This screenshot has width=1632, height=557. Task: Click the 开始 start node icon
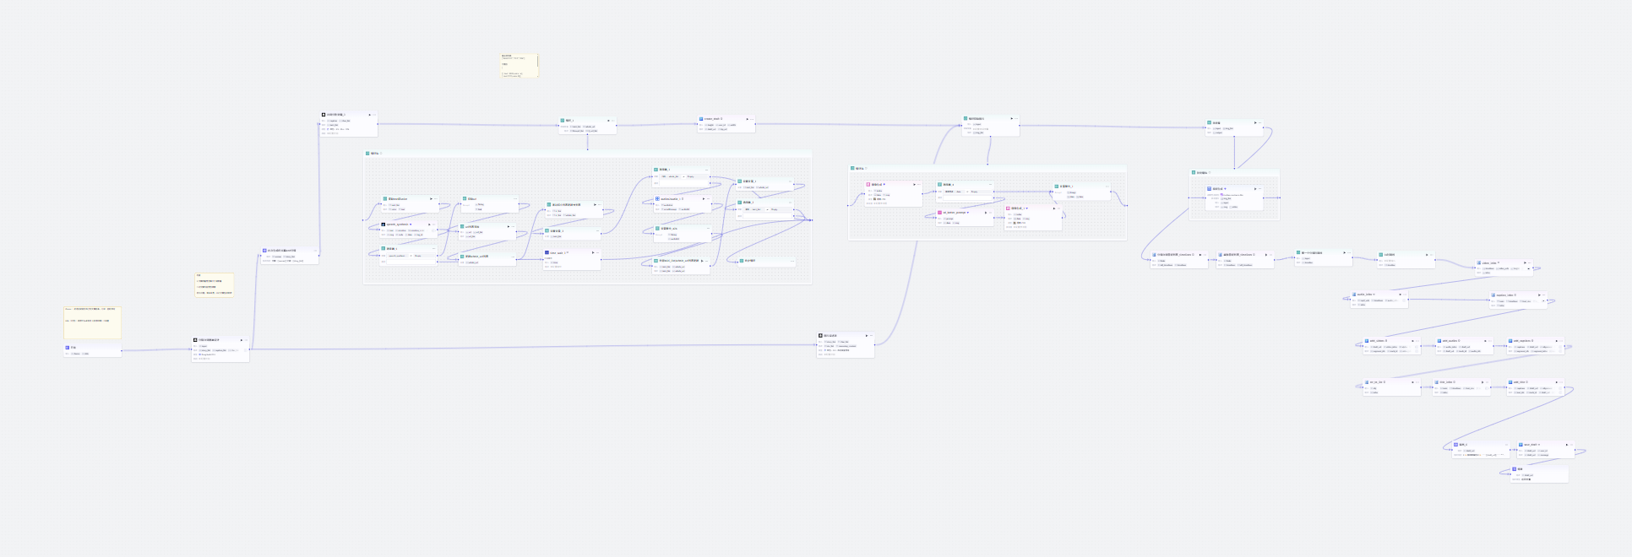(68, 347)
